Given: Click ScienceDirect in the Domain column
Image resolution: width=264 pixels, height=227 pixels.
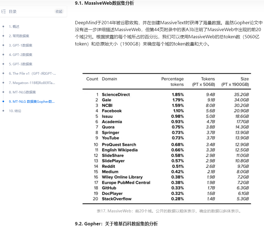Looking at the screenshot, I should [x=116, y=94].
